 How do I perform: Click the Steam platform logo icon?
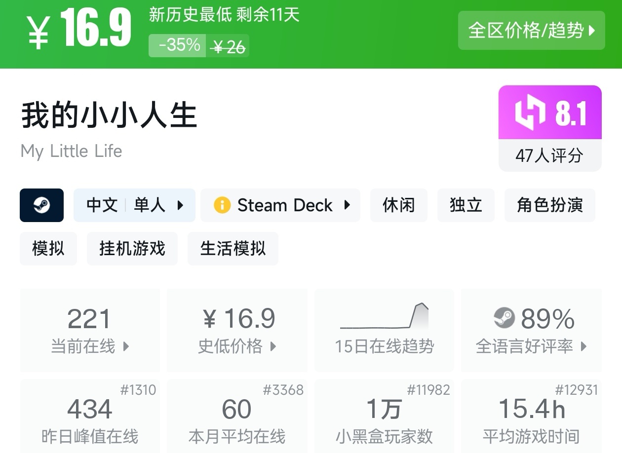(x=41, y=205)
